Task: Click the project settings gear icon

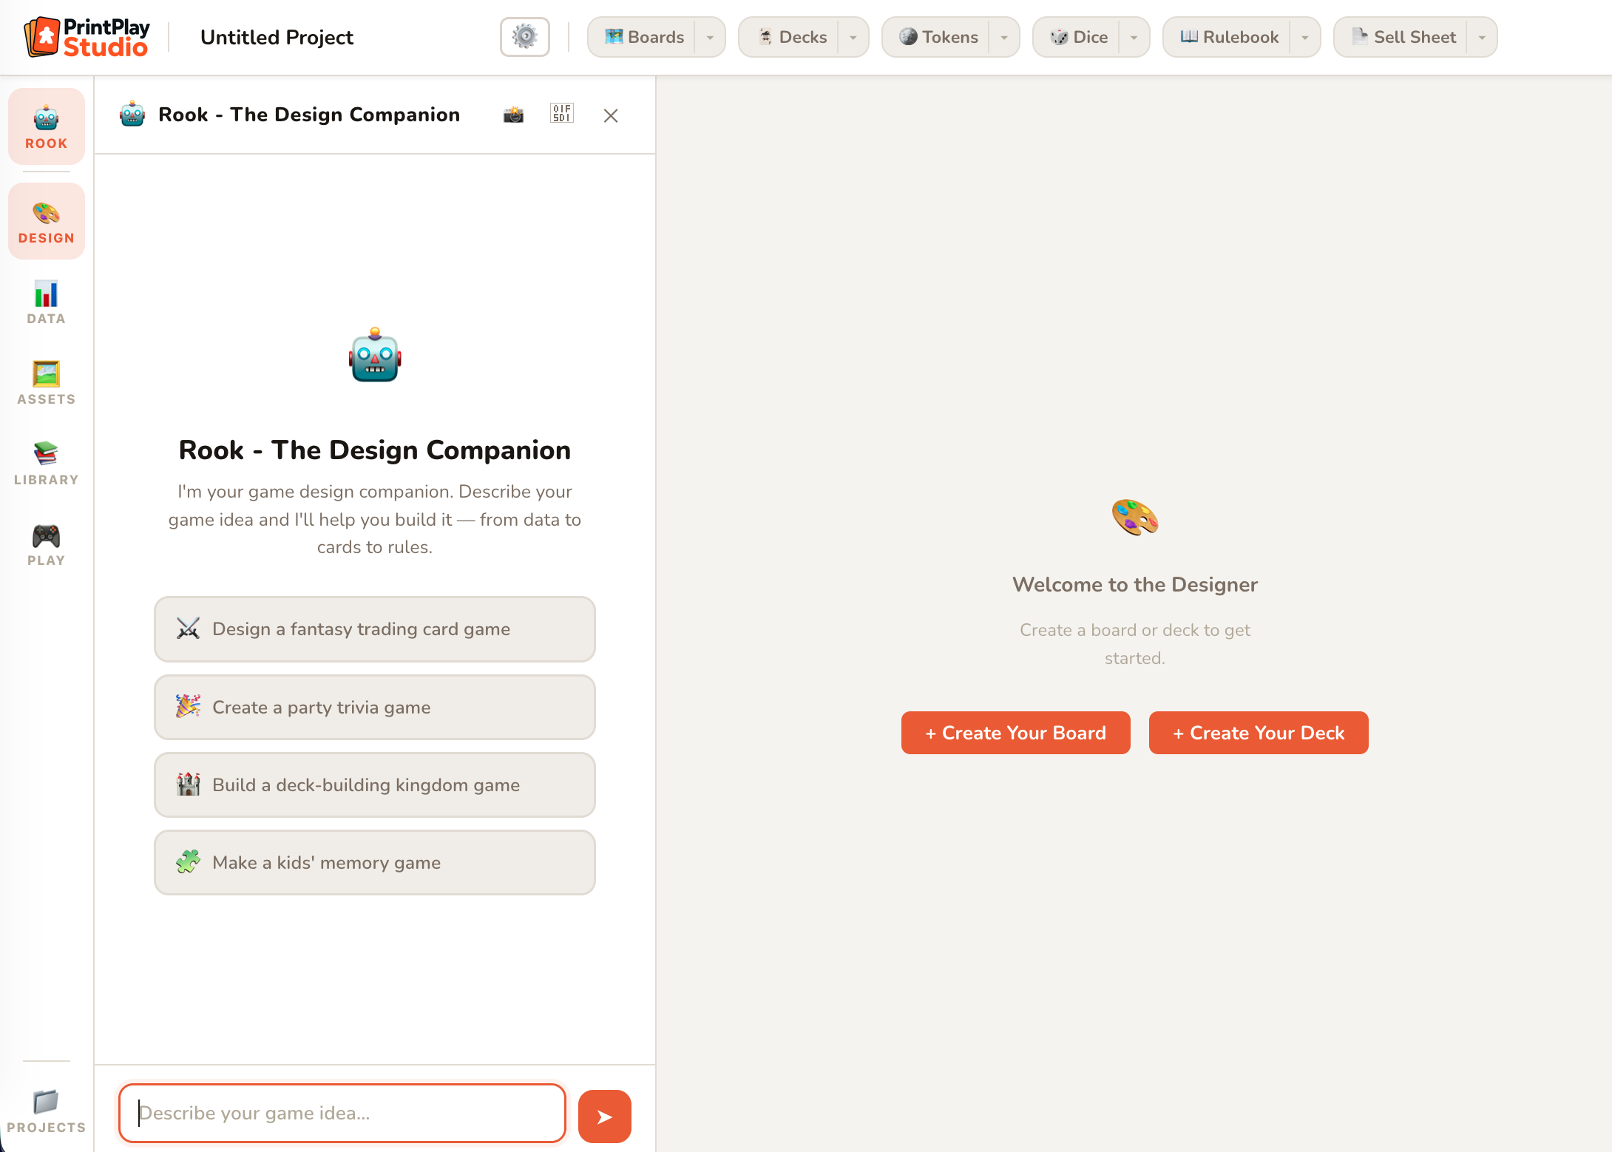Action: click(524, 37)
